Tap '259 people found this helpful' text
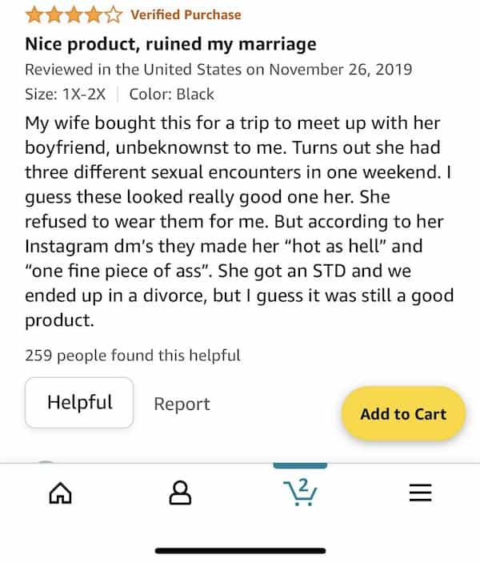The width and height of the screenshot is (480, 563). 132,355
